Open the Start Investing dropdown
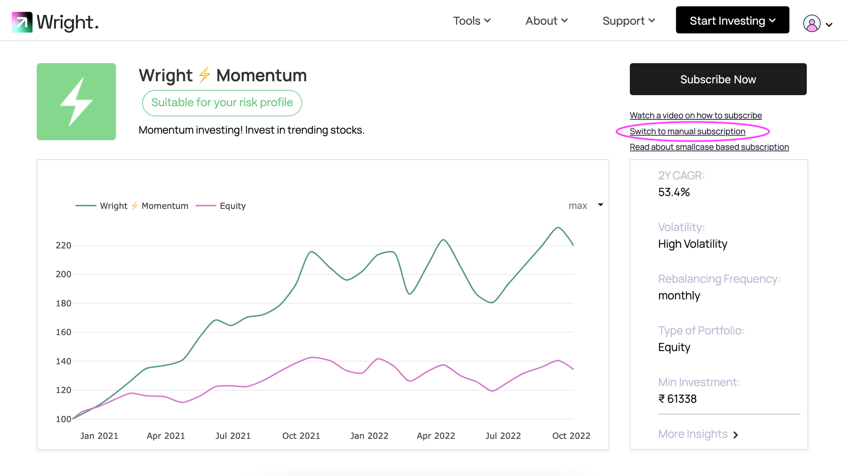The width and height of the screenshot is (847, 476). pos(733,20)
